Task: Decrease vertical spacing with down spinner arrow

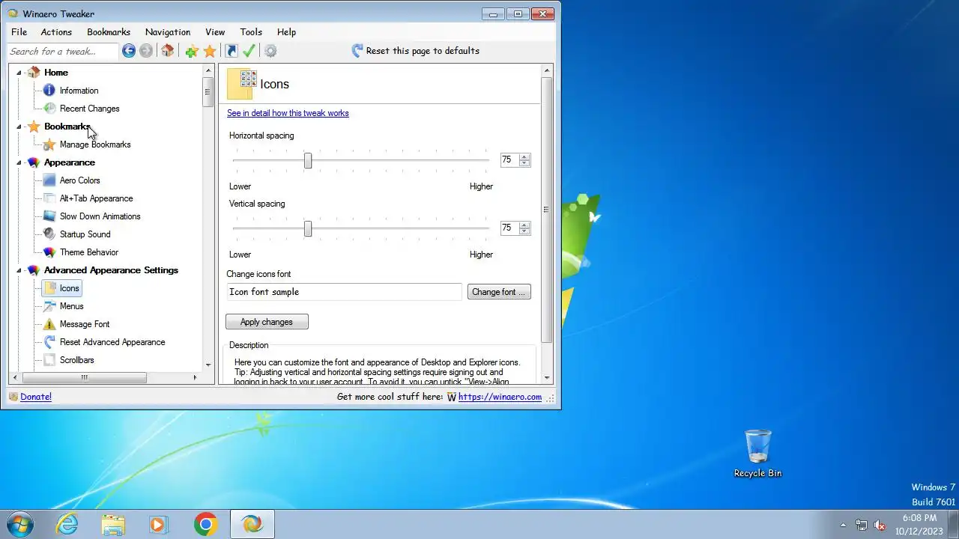Action: tap(524, 231)
